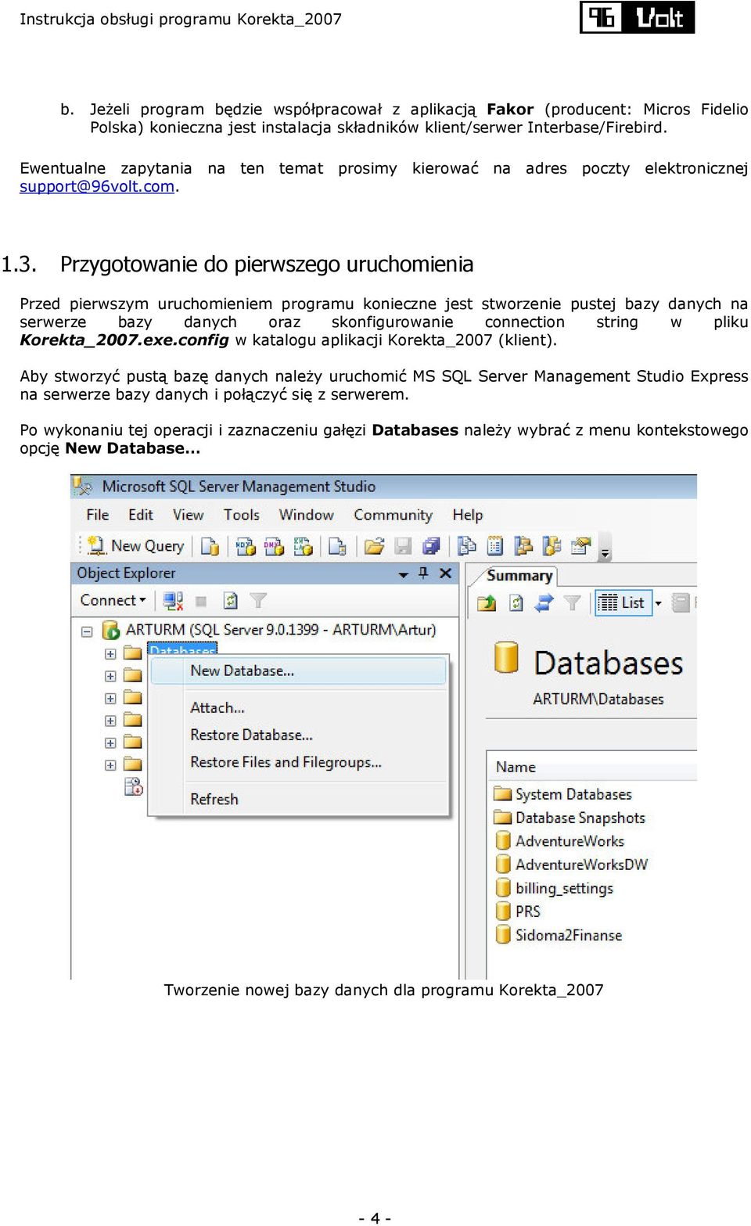Screen dimensions: 751x1226
Task: Select System Databases in the Summary list
Action: 563,794
